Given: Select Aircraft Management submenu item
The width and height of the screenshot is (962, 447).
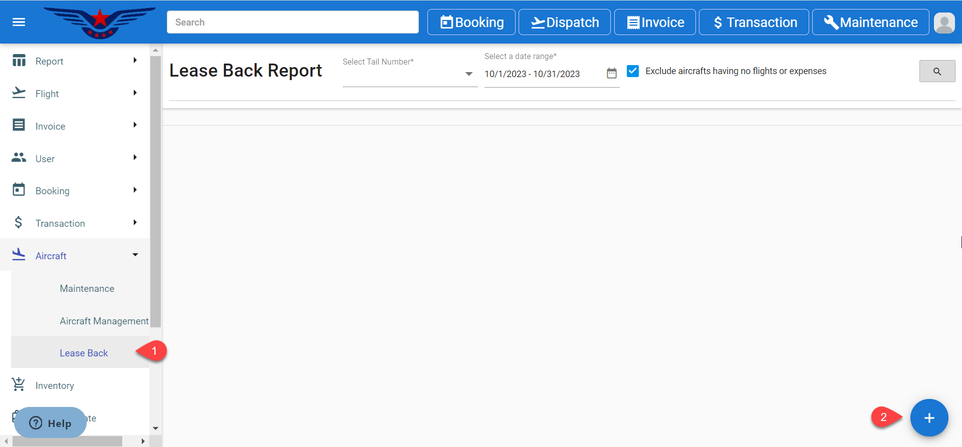Looking at the screenshot, I should (x=104, y=321).
